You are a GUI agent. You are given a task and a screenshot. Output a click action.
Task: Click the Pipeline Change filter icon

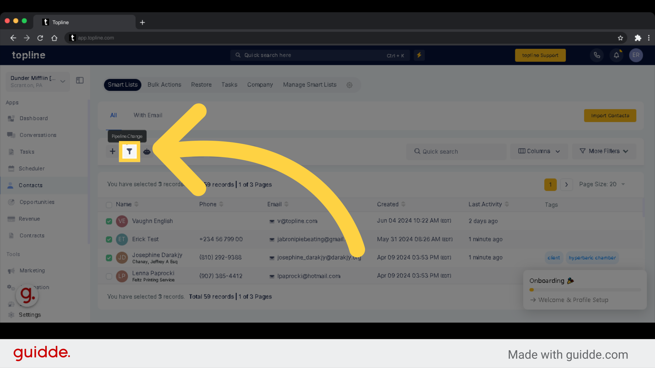[129, 151]
